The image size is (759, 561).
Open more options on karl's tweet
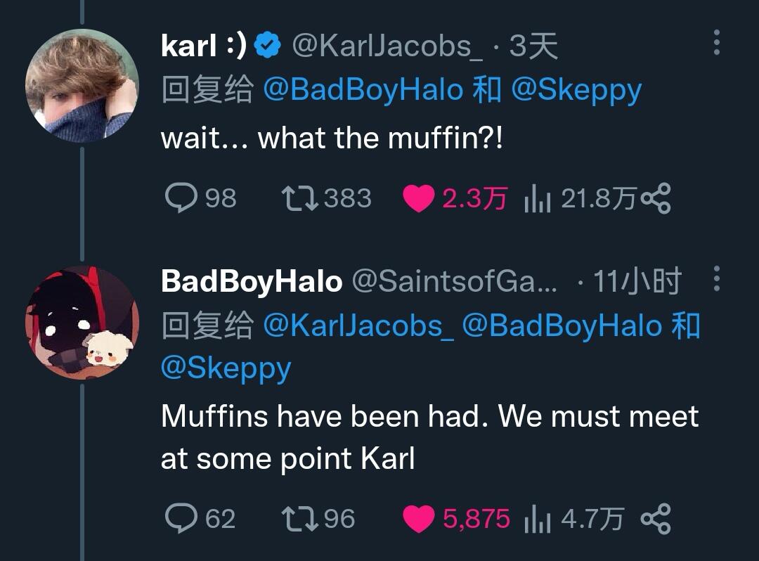tap(717, 43)
